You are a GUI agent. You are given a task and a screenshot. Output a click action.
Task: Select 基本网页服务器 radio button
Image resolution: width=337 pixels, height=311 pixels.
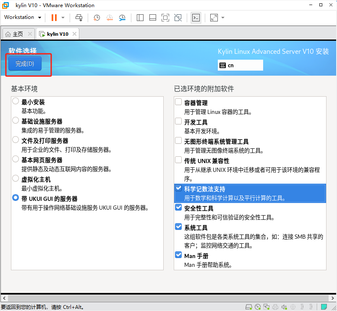point(16,159)
